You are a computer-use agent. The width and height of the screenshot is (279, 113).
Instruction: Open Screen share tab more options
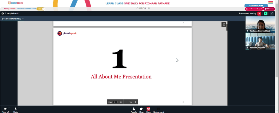(23, 19)
